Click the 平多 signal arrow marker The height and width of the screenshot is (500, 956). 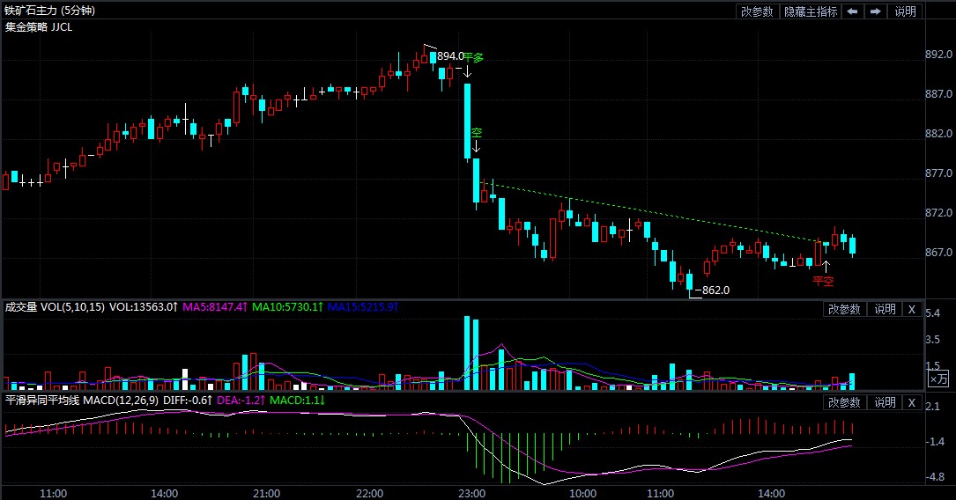[468, 70]
